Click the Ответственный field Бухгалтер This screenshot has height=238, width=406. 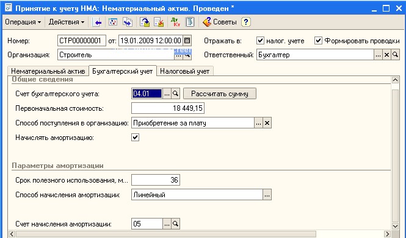click(x=315, y=55)
